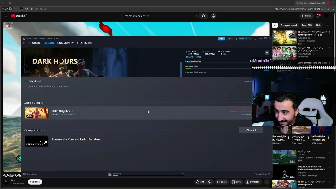Open the Games menu in Steam
Image resolution: width=336 pixels, height=189 pixels.
pyautogui.click(x=49, y=39)
